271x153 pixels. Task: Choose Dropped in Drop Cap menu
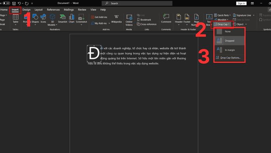(230, 41)
